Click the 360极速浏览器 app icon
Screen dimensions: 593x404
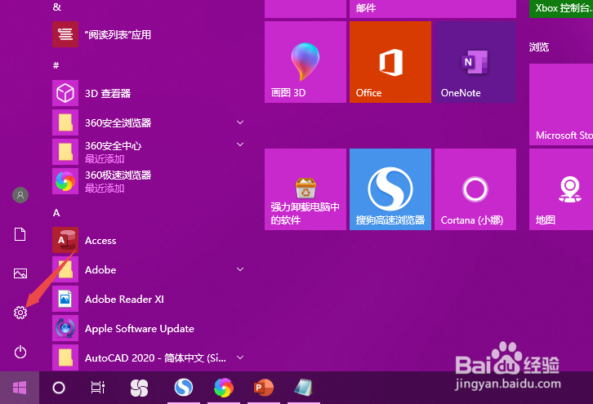(x=65, y=181)
